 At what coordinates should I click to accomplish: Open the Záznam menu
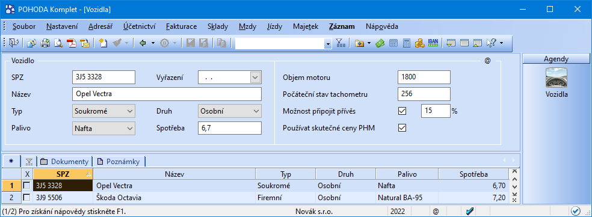[342, 26]
